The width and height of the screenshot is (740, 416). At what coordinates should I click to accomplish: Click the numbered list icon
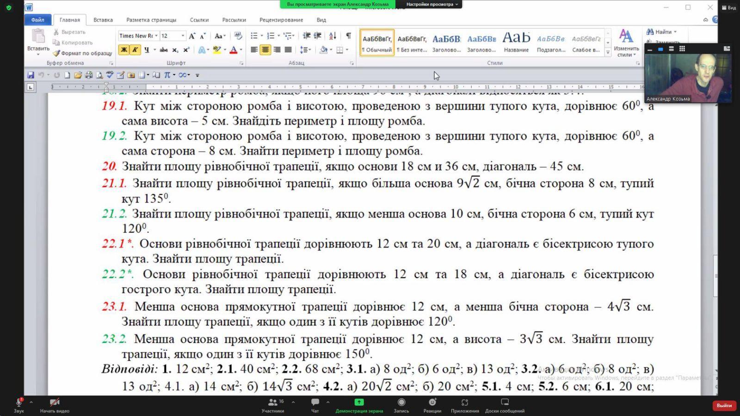coord(271,36)
